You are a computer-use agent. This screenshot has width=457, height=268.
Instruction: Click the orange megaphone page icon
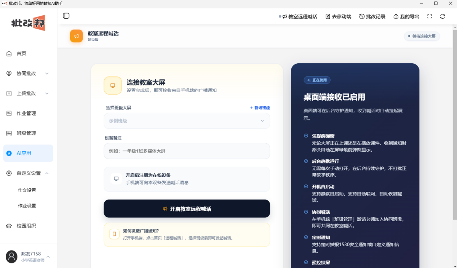pyautogui.click(x=76, y=36)
